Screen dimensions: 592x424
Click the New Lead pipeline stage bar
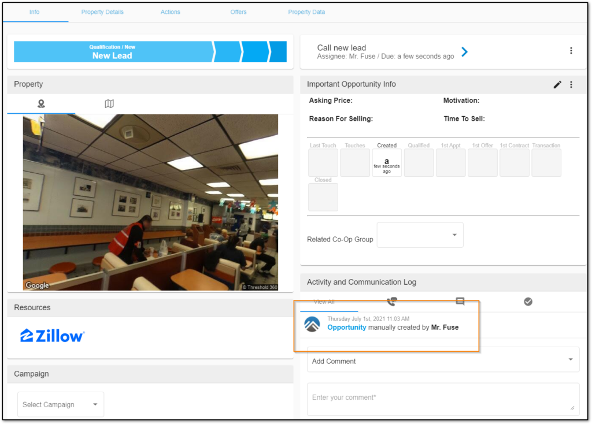tap(113, 51)
